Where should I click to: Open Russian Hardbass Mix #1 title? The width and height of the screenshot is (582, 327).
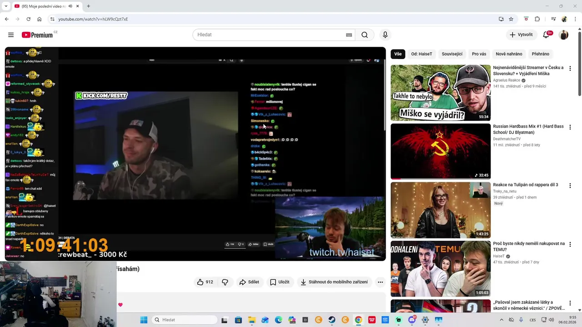click(x=528, y=129)
